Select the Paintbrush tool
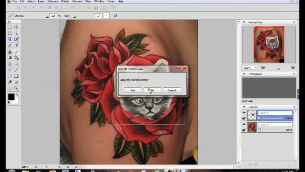The width and height of the screenshot is (305, 172). point(10,46)
